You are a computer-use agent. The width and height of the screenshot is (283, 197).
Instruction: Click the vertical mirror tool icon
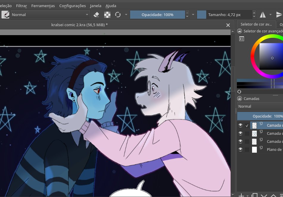(x=279, y=15)
